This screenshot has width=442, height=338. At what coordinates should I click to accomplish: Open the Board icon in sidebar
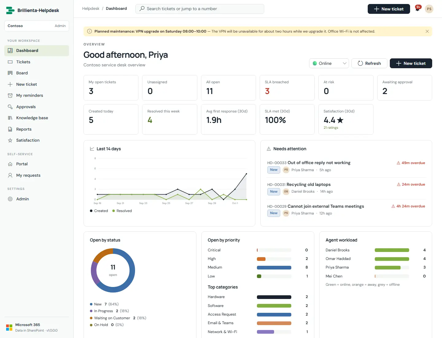coord(10,73)
